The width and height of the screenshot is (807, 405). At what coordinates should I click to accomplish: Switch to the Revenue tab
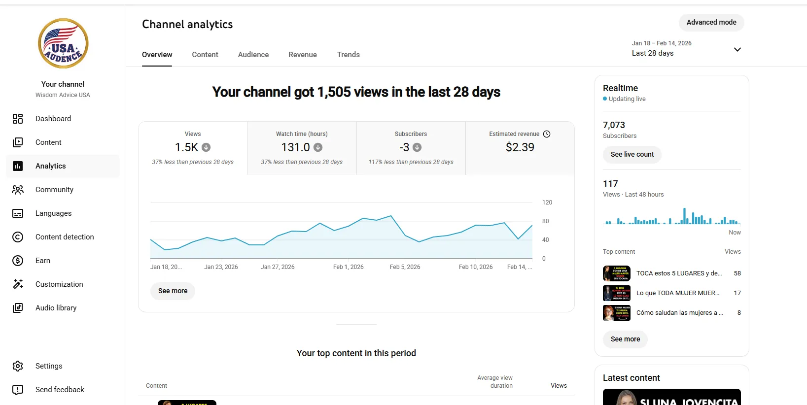coord(303,55)
